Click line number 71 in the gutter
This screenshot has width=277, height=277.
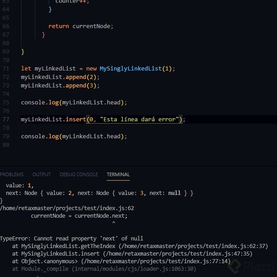coord(6,69)
